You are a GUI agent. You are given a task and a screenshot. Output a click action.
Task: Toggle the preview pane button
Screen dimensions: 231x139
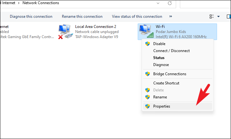click(229, 17)
